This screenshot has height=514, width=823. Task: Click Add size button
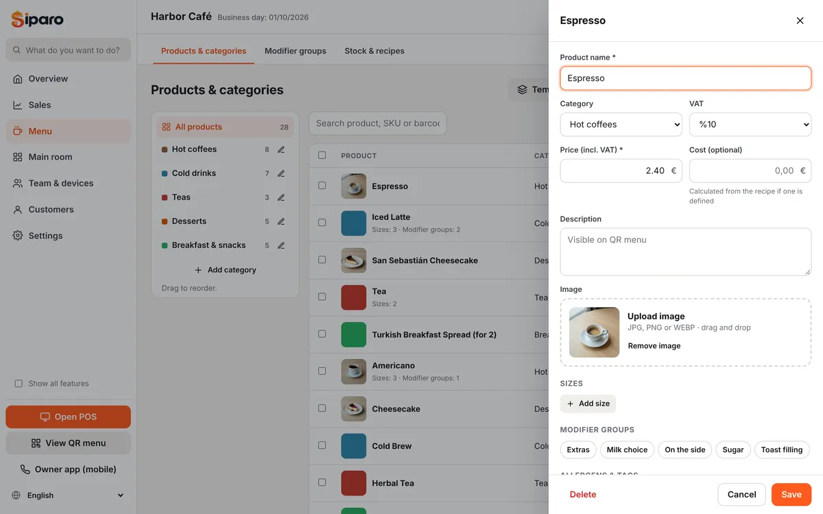pyautogui.click(x=588, y=404)
